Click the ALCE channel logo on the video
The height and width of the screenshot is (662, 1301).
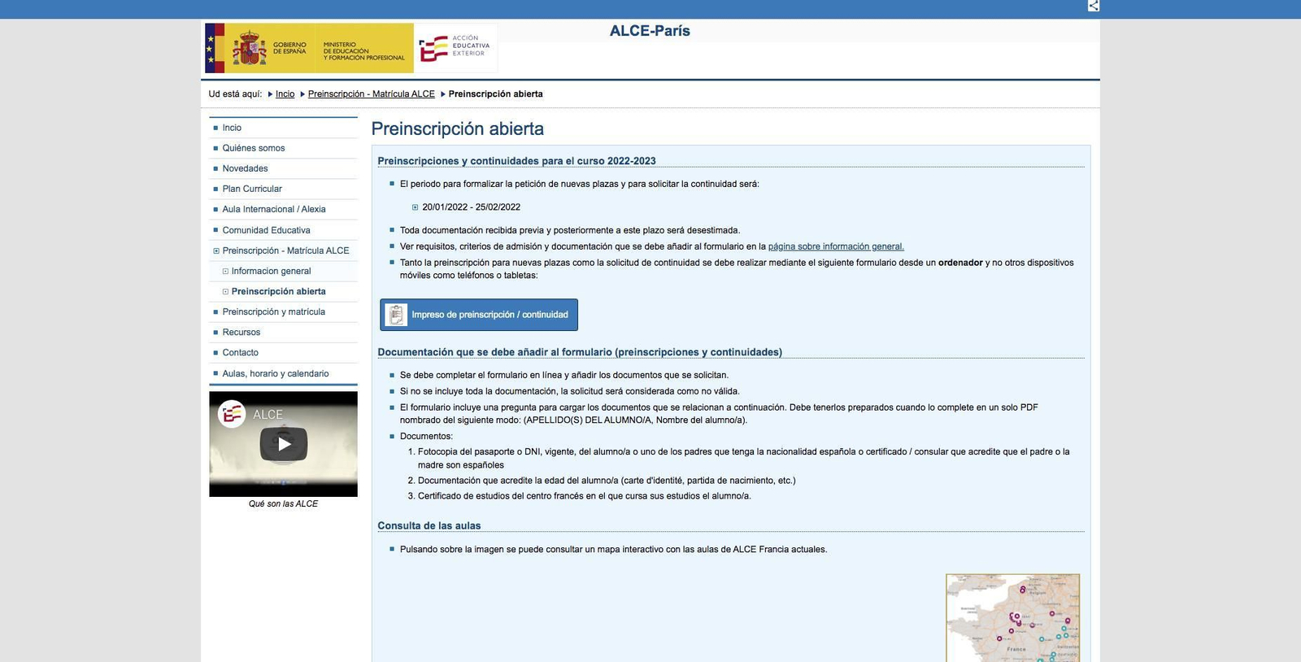point(232,415)
